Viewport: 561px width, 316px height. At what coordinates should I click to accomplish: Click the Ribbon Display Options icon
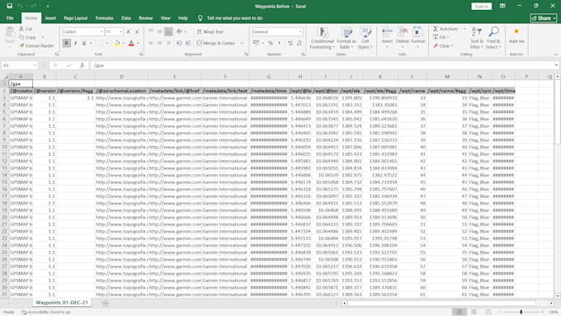pyautogui.click(x=502, y=6)
